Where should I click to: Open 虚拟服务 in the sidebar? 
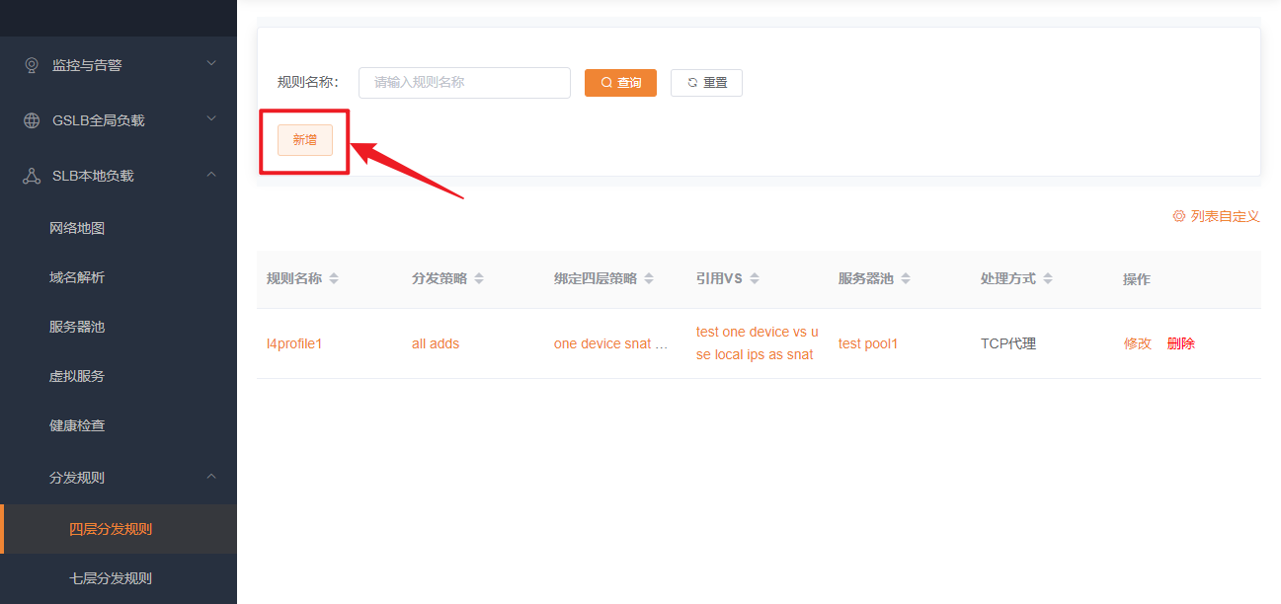pyautogui.click(x=77, y=376)
